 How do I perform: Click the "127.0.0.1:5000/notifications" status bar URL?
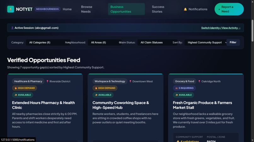tap(18, 140)
